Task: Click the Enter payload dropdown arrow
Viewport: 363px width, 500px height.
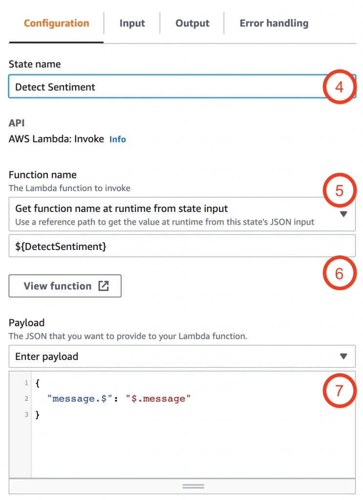Action: click(343, 356)
